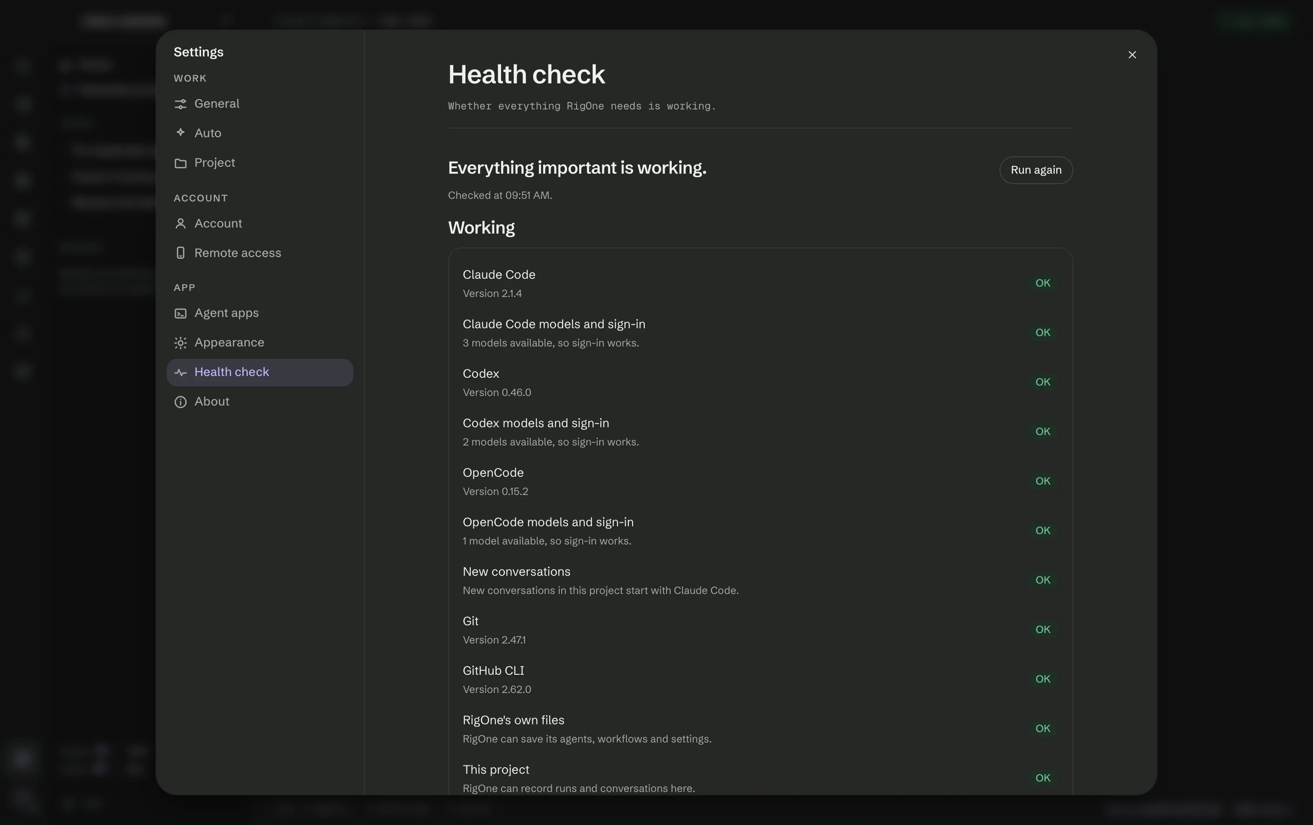Click the Project folder icon
The width and height of the screenshot is (1313, 825).
pyautogui.click(x=181, y=163)
